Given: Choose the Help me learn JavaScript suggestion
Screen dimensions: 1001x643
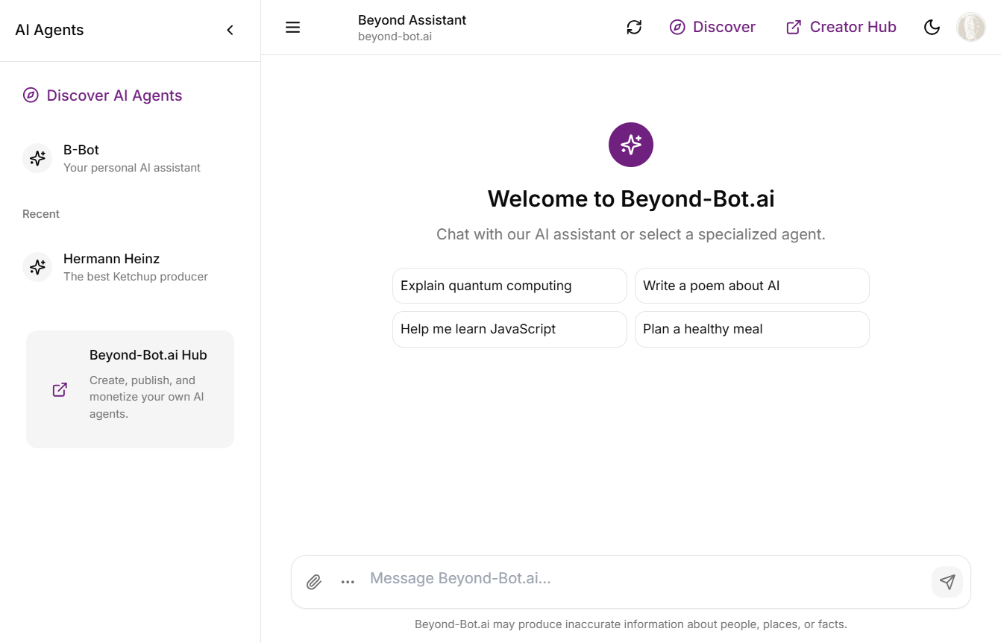Looking at the screenshot, I should pyautogui.click(x=509, y=329).
